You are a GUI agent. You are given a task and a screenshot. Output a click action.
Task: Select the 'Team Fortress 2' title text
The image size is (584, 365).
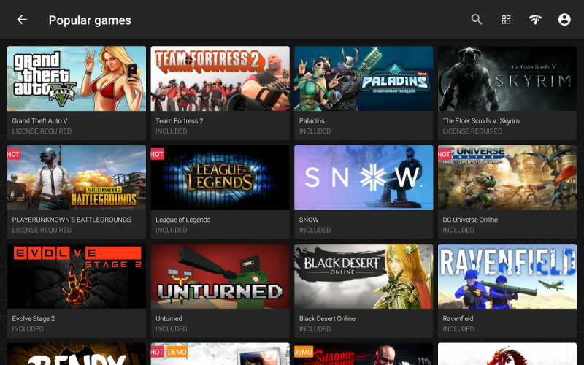[x=179, y=121]
